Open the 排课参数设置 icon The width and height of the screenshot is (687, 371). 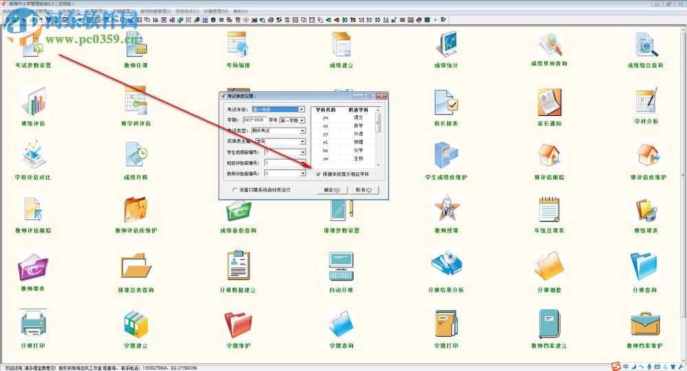[x=341, y=211]
